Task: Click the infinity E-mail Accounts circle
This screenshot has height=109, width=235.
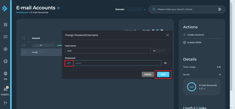Action: pyautogui.click(x=192, y=87)
